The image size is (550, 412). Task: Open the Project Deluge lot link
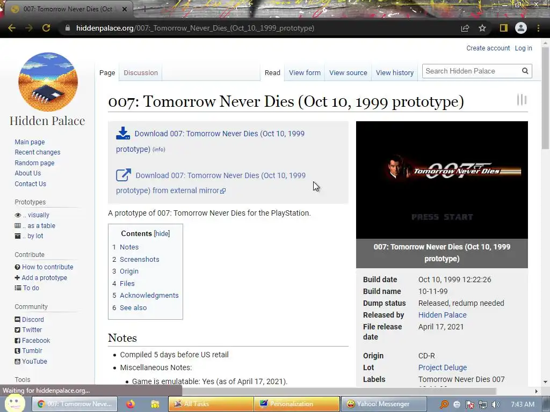tap(443, 367)
